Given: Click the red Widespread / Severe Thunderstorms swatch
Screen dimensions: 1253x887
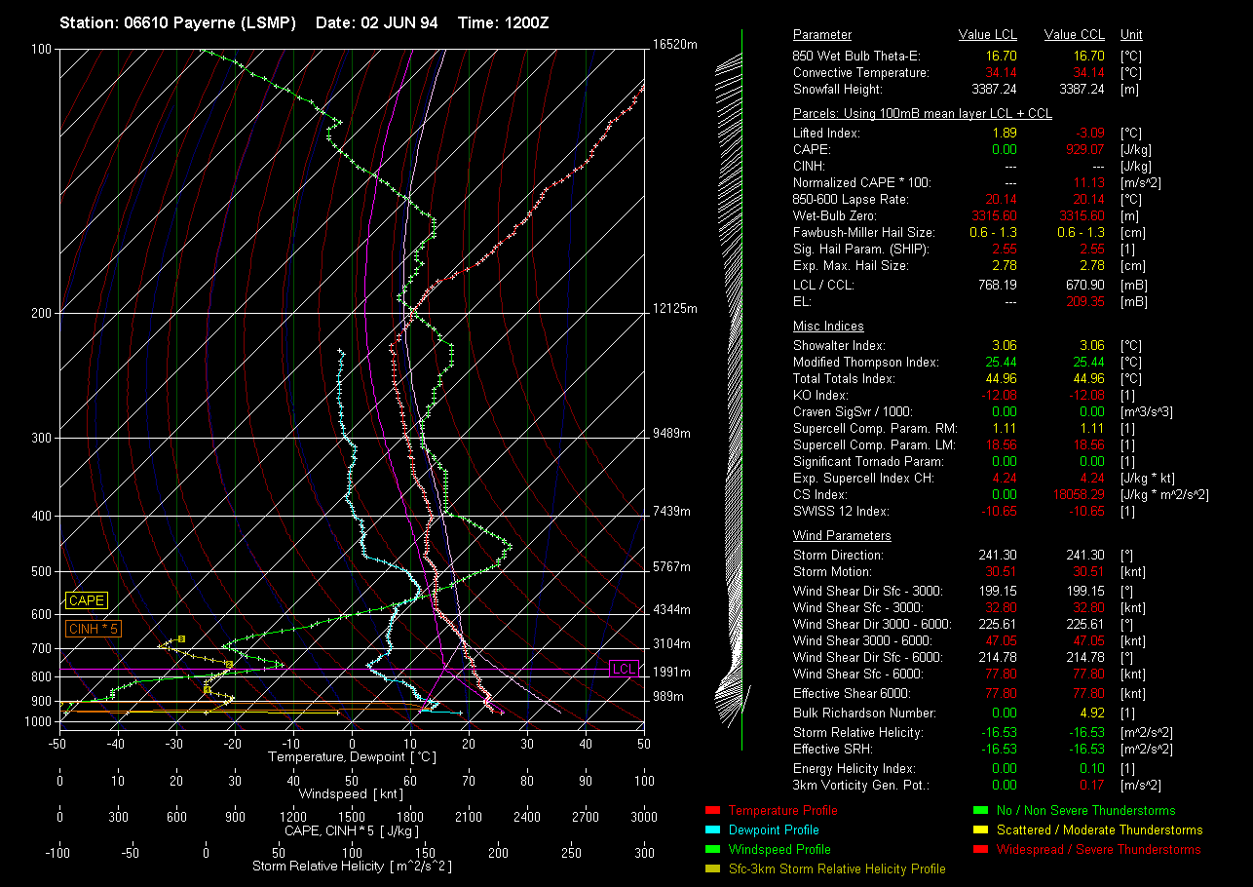Looking at the screenshot, I should 980,850.
